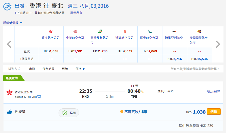Click the overnight moon icon beside 00:40
This screenshot has height=133, width=226.
143,91
